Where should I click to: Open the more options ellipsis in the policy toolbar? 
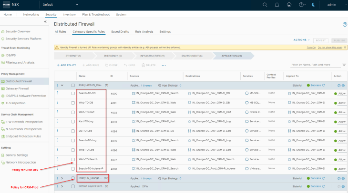(x=164, y=65)
